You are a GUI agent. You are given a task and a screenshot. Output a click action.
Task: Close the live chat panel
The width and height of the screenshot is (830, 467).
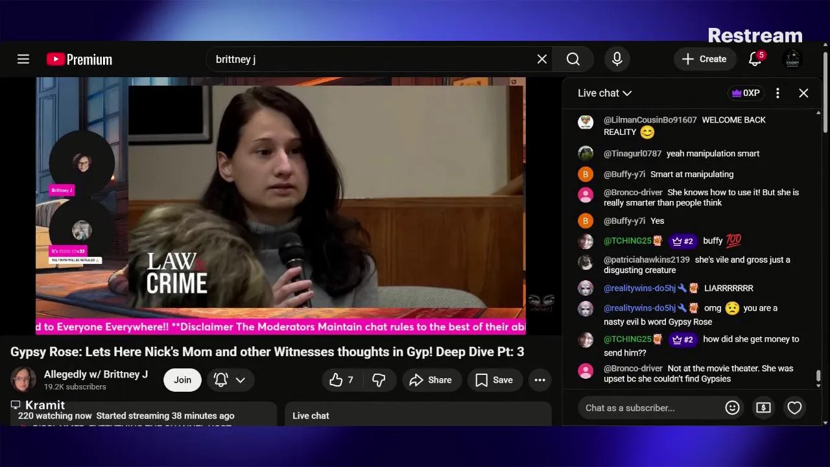point(803,93)
